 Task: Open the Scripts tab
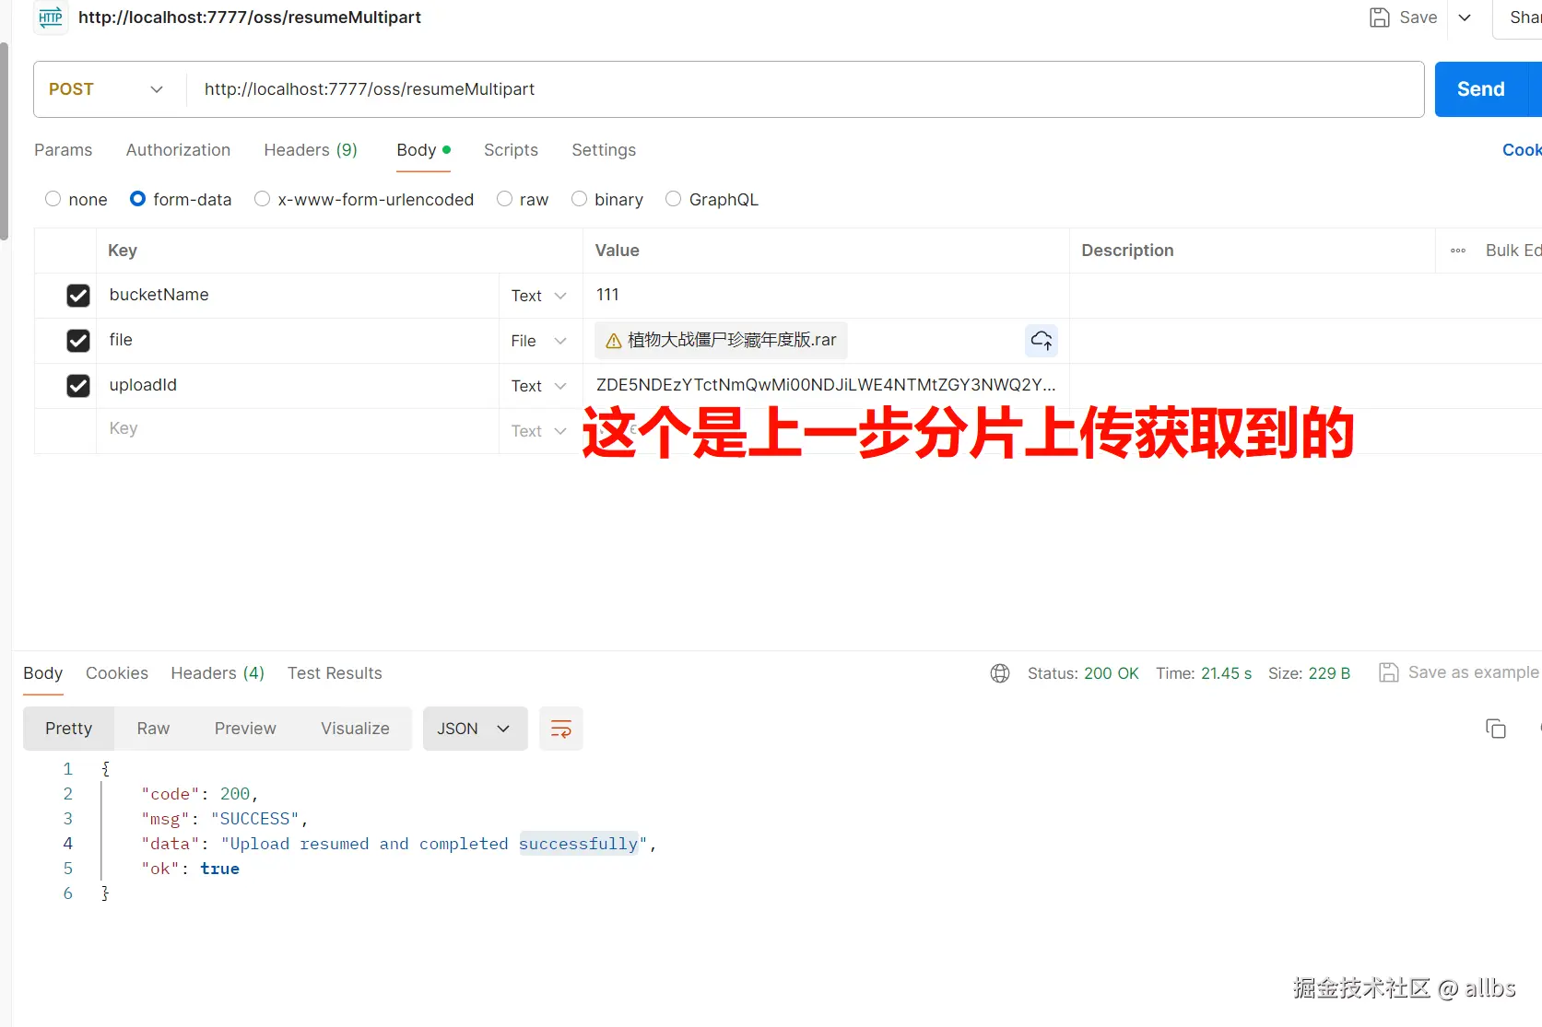coord(511,150)
